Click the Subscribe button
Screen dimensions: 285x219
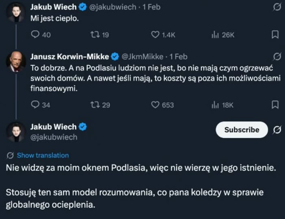242,130
